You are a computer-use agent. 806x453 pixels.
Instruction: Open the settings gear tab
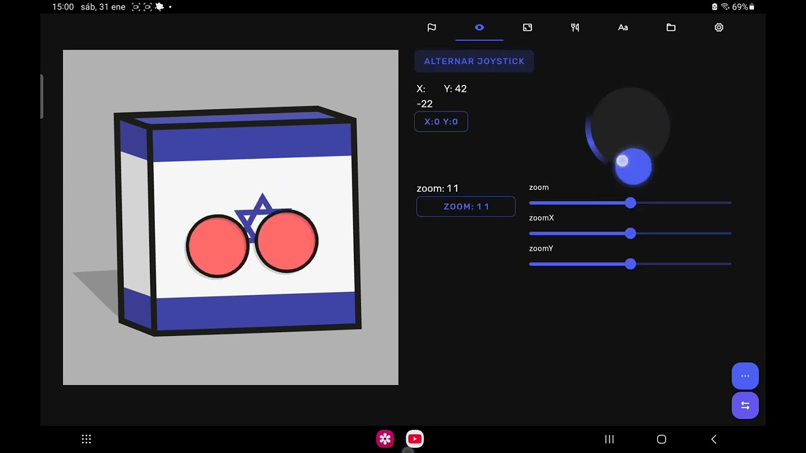click(x=718, y=28)
